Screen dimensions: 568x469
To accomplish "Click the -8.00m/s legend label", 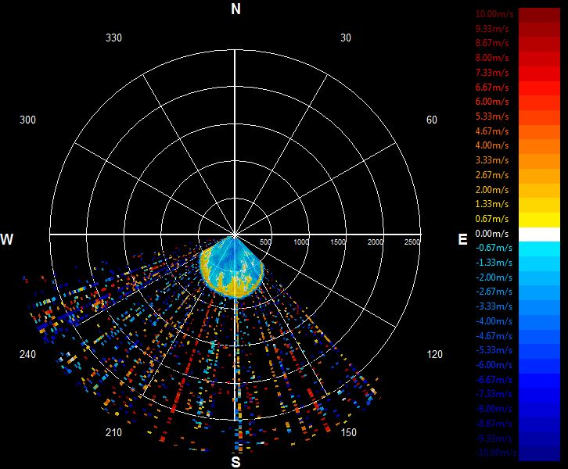I will pyautogui.click(x=494, y=409).
